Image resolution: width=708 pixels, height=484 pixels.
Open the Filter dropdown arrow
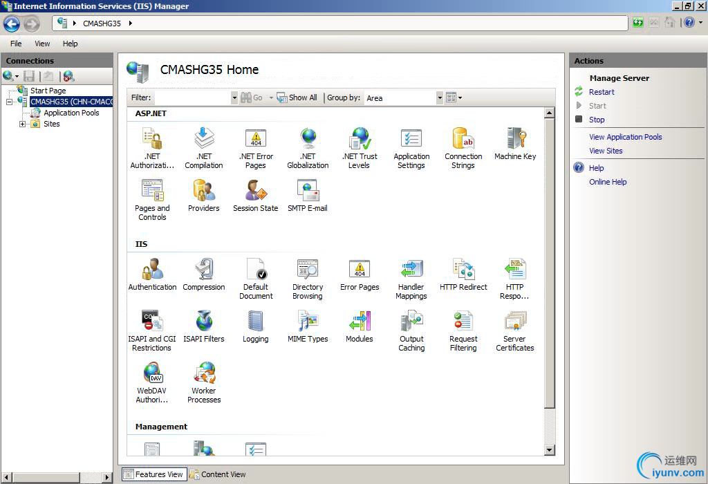[234, 97]
